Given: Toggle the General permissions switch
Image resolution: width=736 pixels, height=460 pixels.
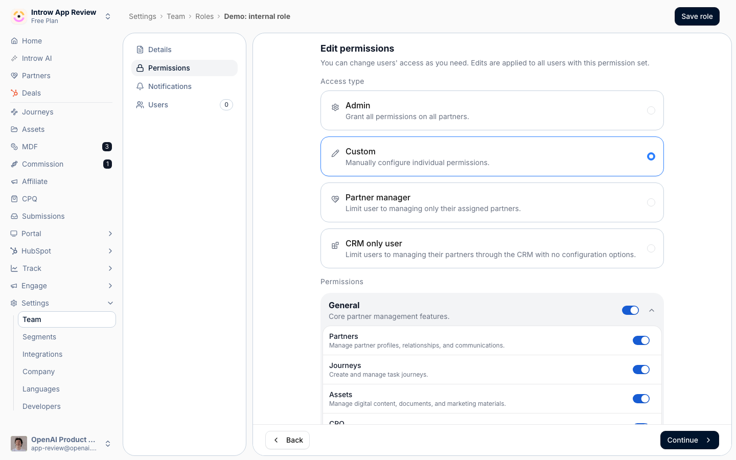Looking at the screenshot, I should click(630, 310).
